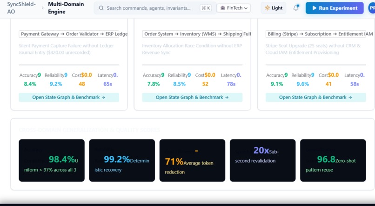The image size is (375, 206).
Task: Click the 8.4% accuracy value
Action: [30, 84]
